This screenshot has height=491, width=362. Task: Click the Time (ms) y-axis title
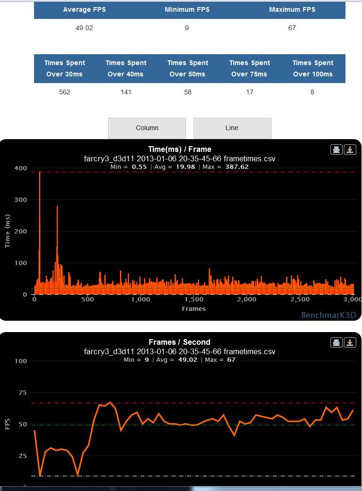[x=8, y=231]
